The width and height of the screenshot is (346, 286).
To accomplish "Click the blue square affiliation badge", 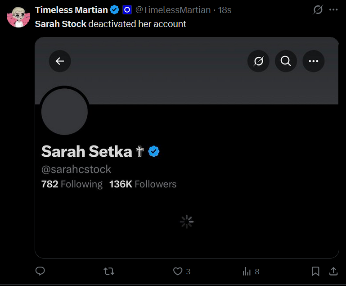I will tap(127, 10).
